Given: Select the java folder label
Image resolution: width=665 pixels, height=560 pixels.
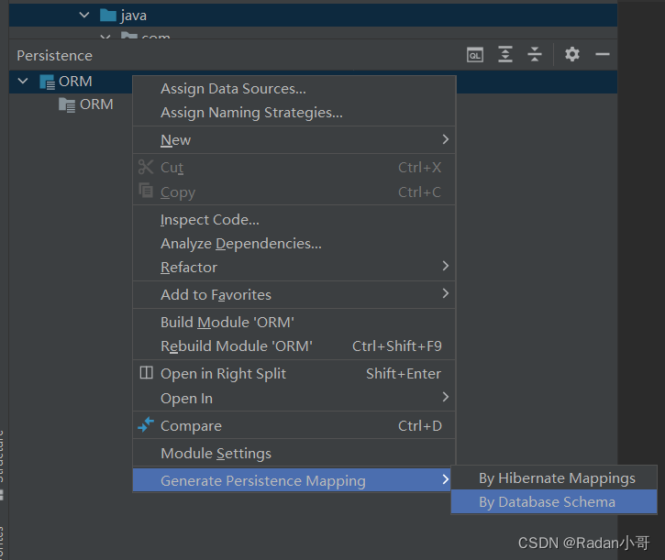Looking at the screenshot, I should coord(134,16).
